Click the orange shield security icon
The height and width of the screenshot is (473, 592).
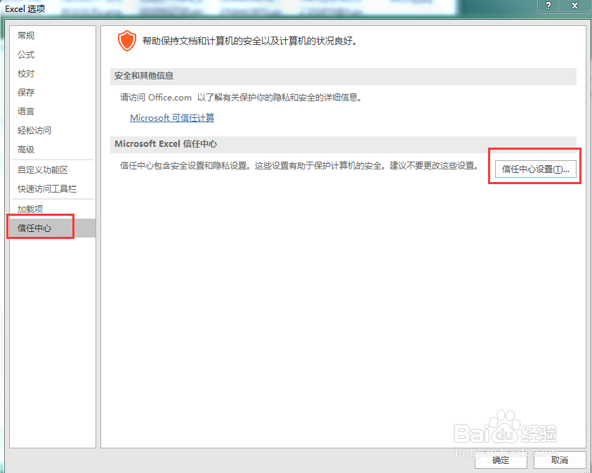(x=127, y=41)
